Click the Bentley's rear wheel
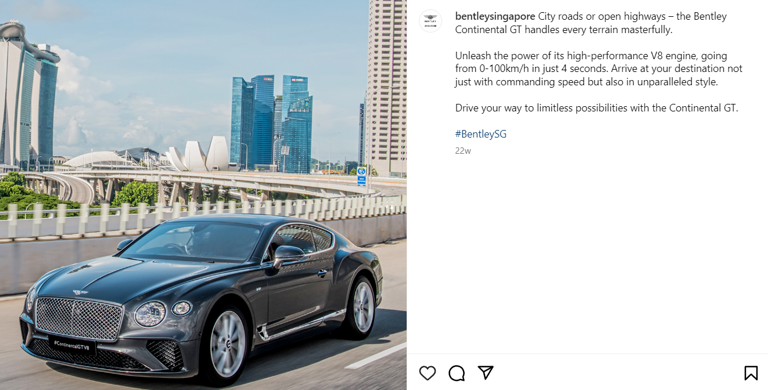The height and width of the screenshot is (390, 768). (361, 307)
